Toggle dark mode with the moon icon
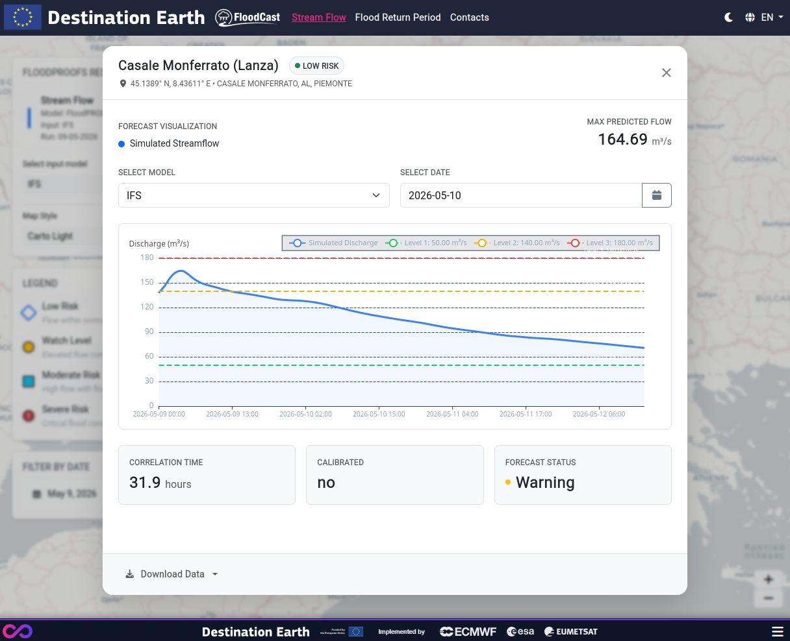The width and height of the screenshot is (790, 641). [729, 18]
